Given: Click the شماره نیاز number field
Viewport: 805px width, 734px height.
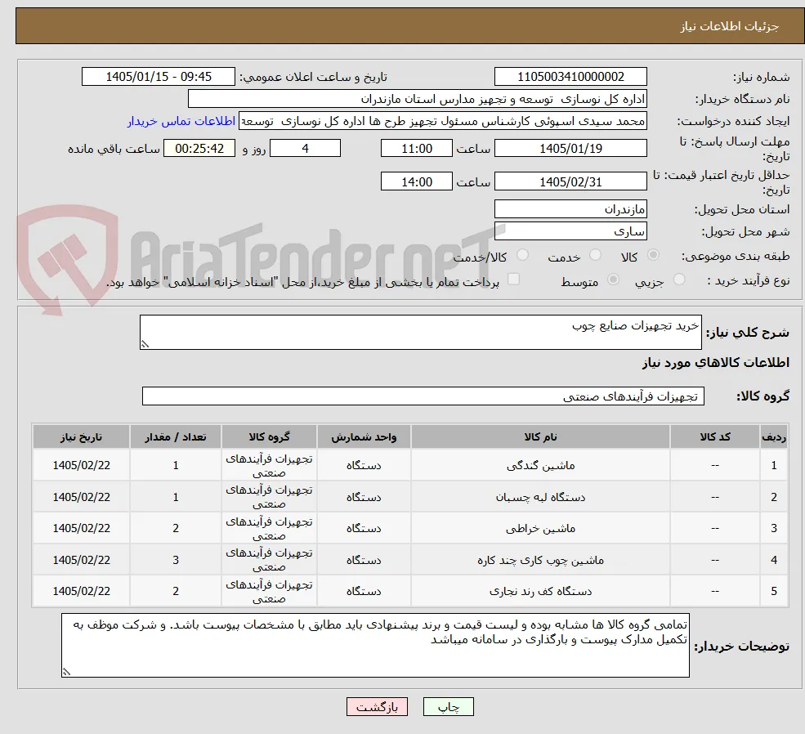Looking at the screenshot, I should point(570,77).
